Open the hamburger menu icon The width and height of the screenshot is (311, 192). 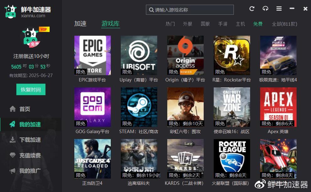(279, 8)
